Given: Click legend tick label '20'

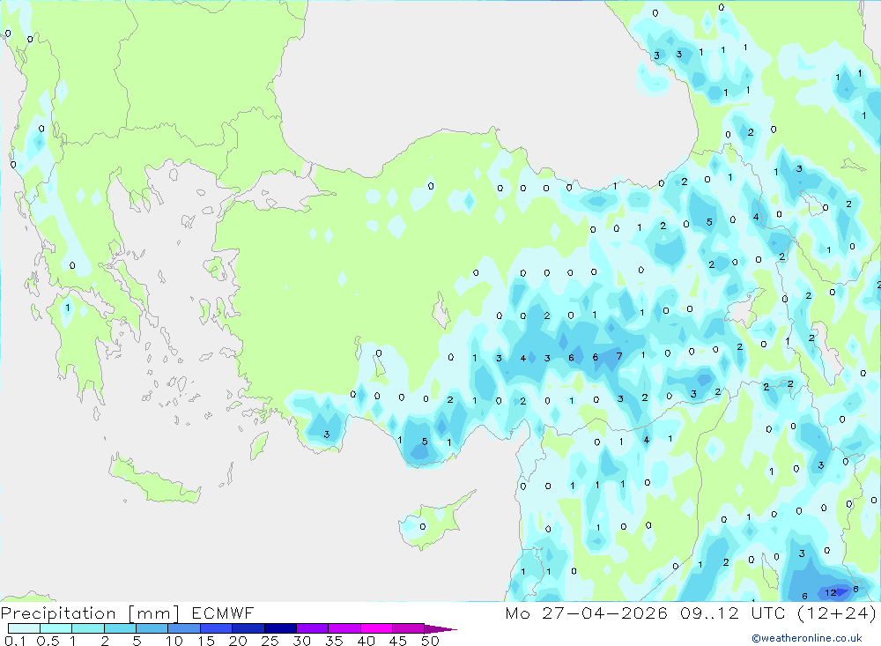Looking at the screenshot, I should [x=238, y=641].
